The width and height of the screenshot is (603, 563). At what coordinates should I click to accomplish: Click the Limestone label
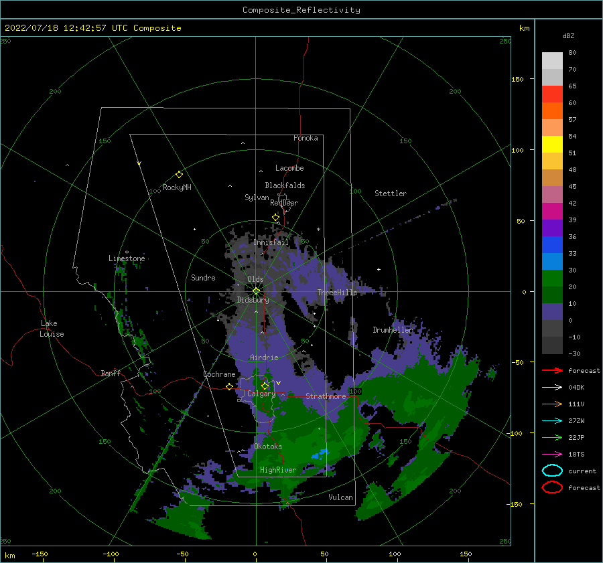(127, 258)
